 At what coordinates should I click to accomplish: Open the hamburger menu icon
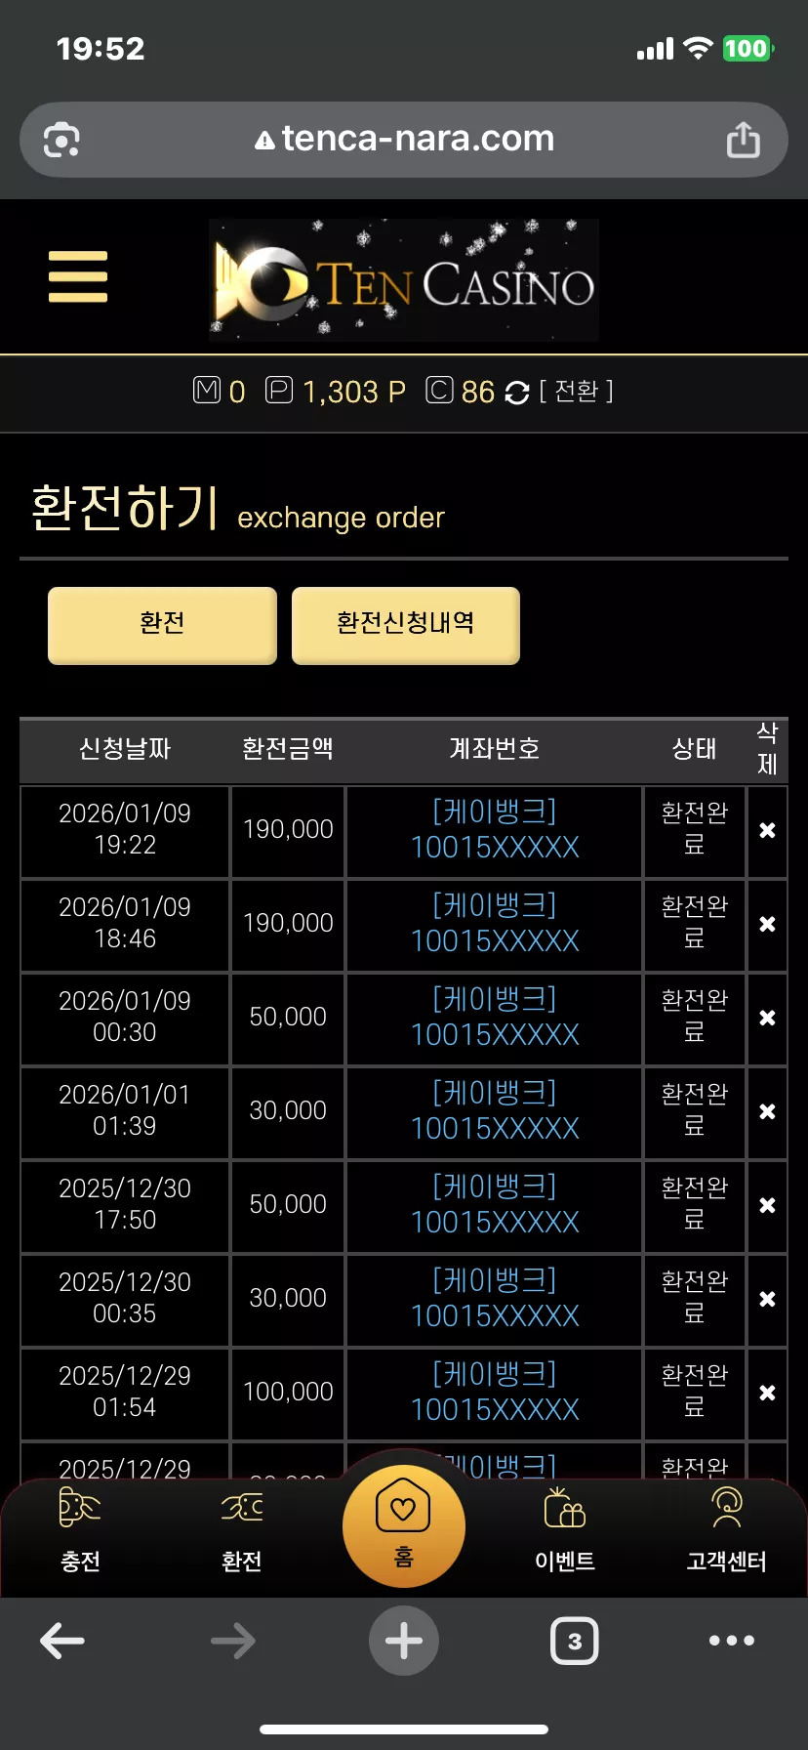click(78, 276)
